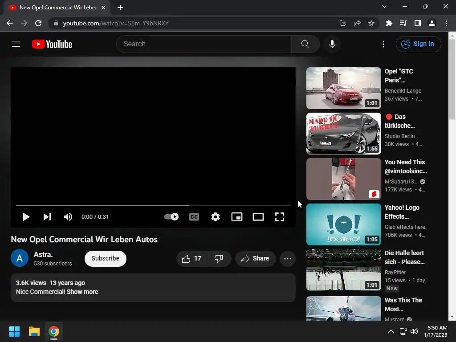Open tab search chevron

point(384,6)
